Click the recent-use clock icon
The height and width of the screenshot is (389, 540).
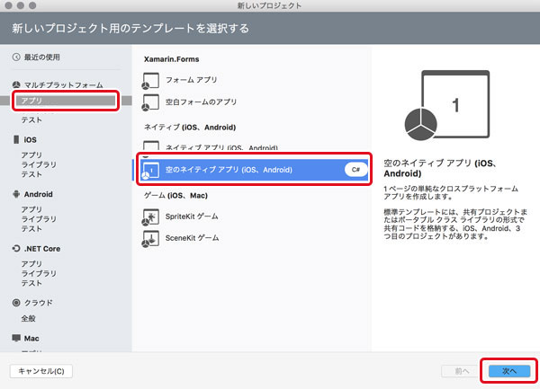[x=16, y=57]
